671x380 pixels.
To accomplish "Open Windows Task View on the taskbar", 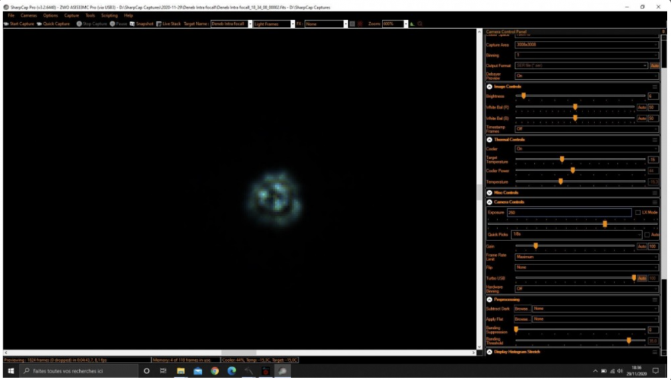I will [x=163, y=371].
